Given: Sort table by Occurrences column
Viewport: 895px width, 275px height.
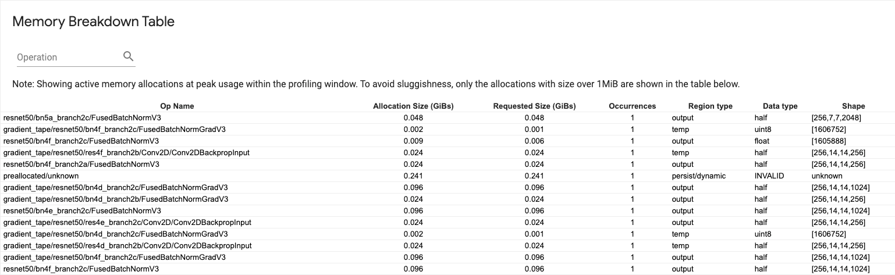Looking at the screenshot, I should 632,106.
